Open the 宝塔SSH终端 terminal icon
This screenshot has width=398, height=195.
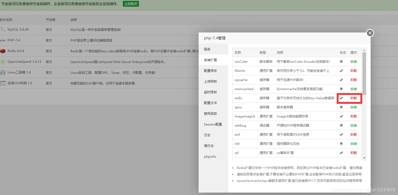pos(3,83)
